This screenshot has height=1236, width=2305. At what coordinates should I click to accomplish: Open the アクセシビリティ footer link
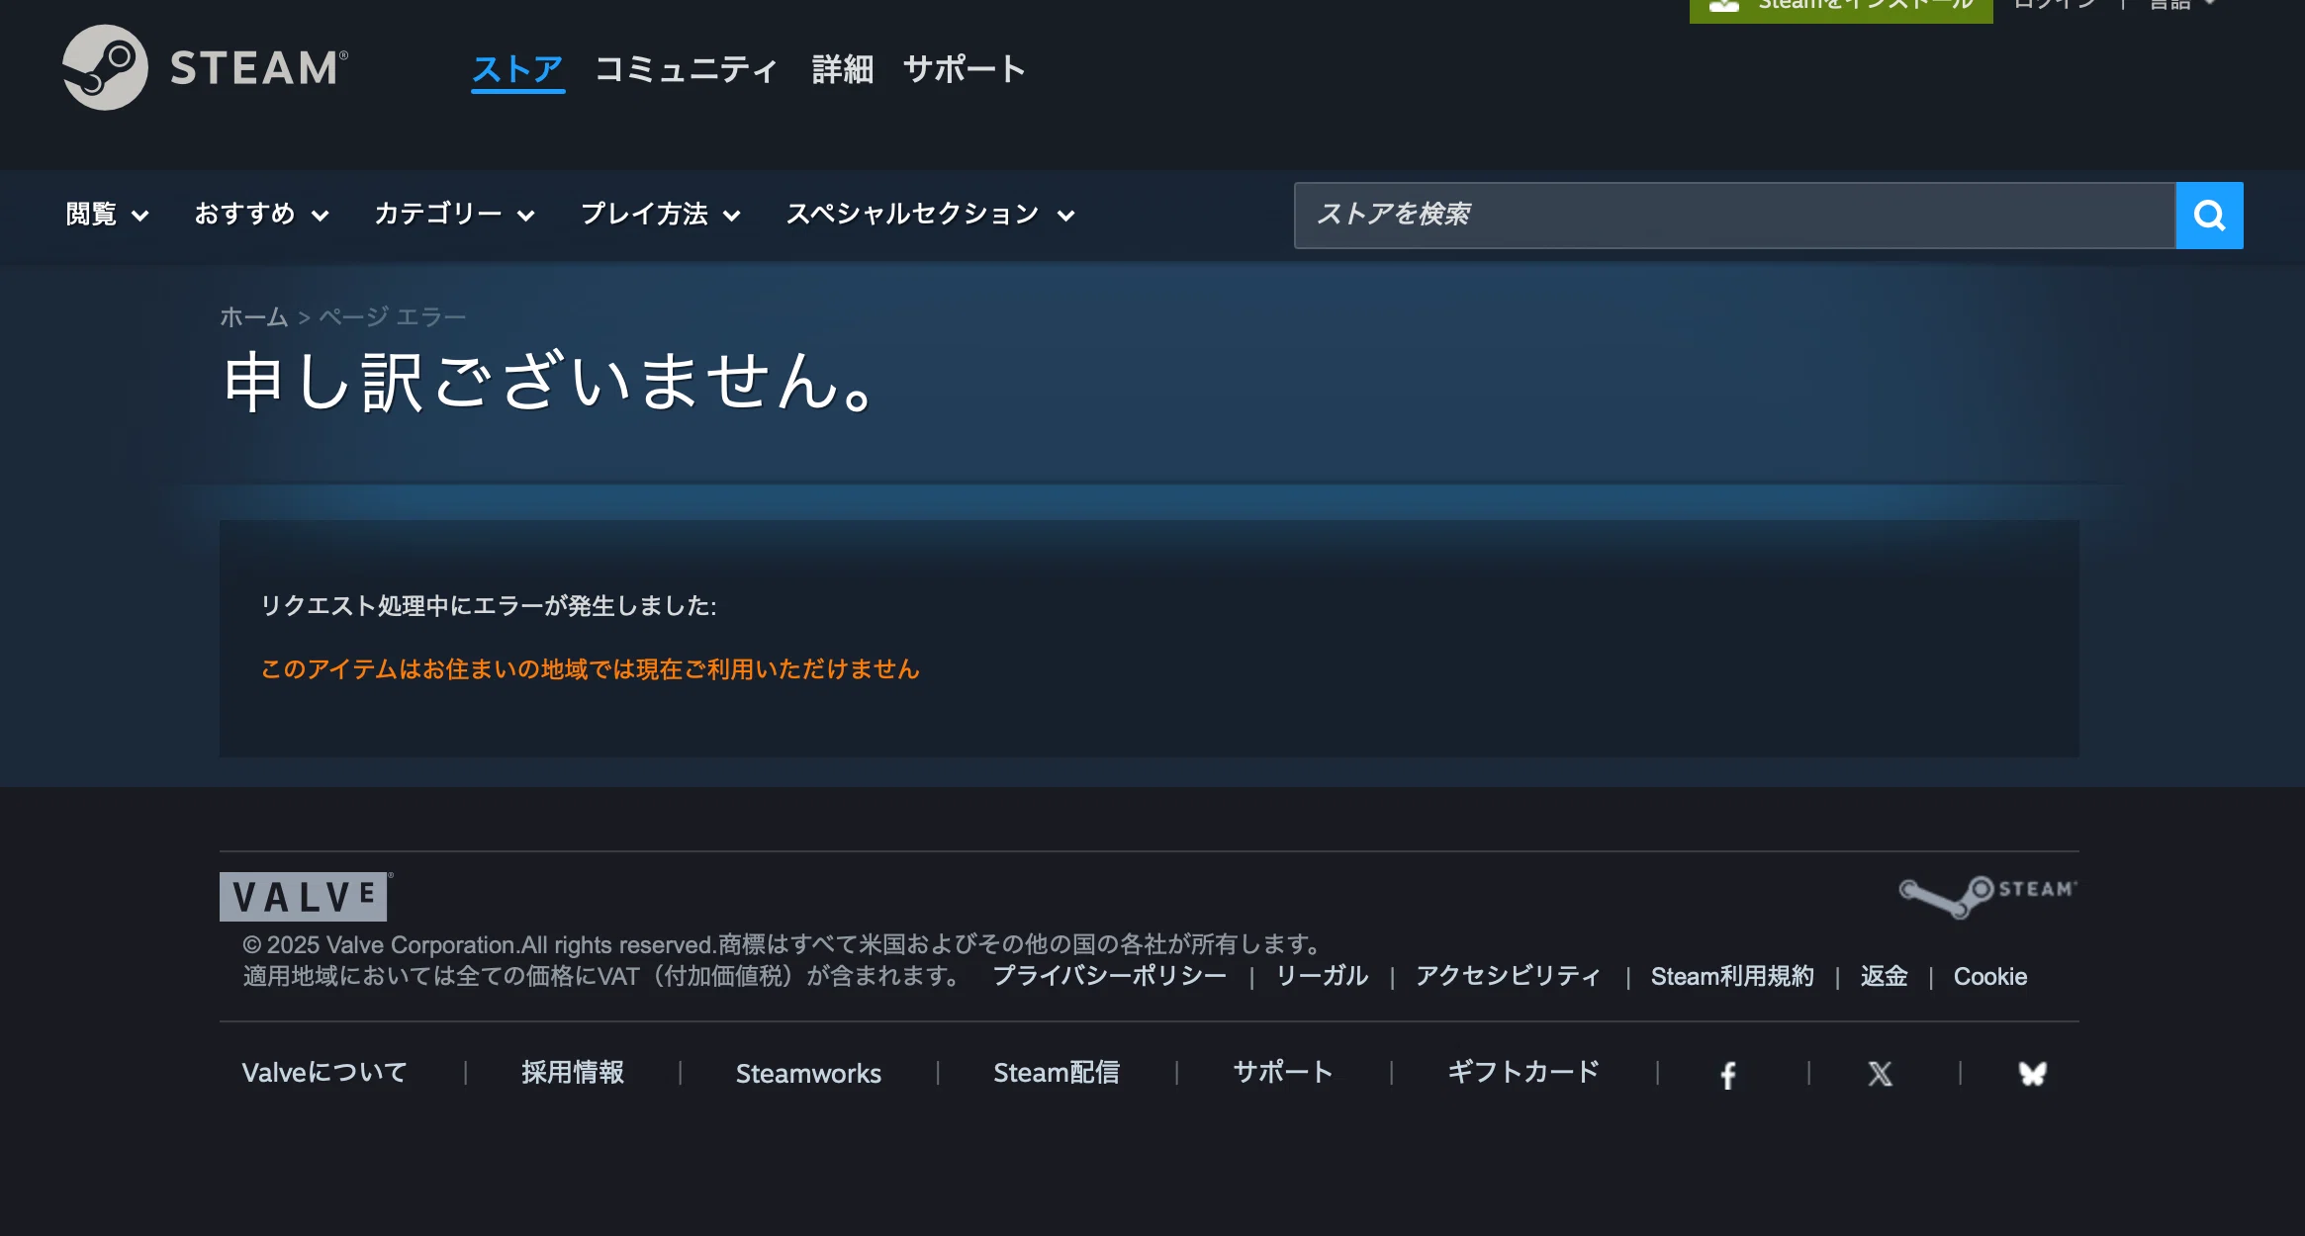[1508, 977]
